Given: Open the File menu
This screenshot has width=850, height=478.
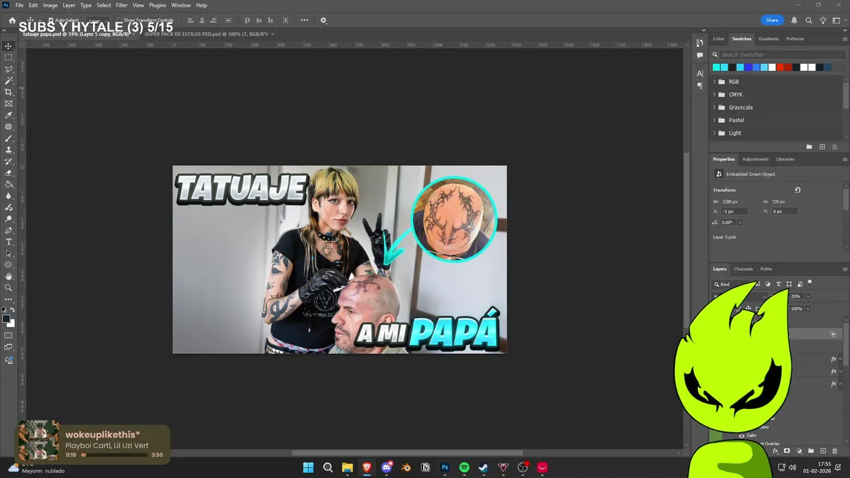Looking at the screenshot, I should [19, 5].
